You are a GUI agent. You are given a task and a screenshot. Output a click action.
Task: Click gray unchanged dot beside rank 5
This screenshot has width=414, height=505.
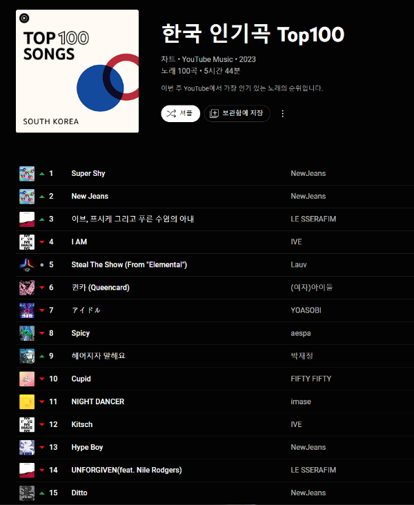click(x=42, y=265)
